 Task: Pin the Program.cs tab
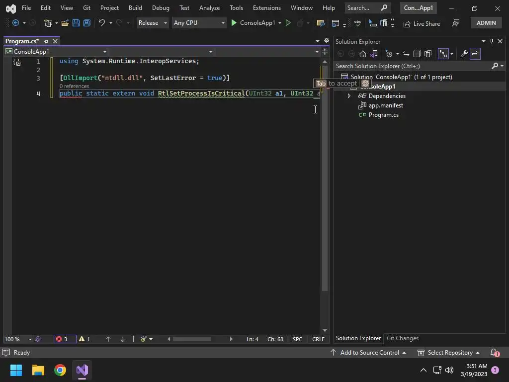click(46, 41)
